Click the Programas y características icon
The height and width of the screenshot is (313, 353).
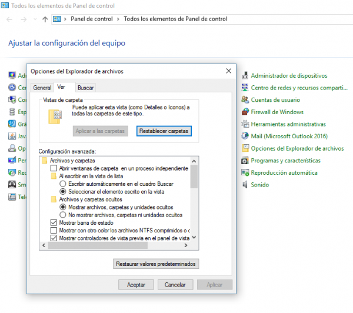click(245, 161)
